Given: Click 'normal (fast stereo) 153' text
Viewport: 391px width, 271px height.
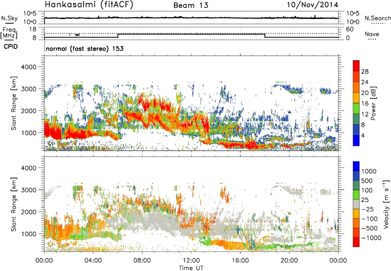Looking at the screenshot, I should [x=85, y=48].
